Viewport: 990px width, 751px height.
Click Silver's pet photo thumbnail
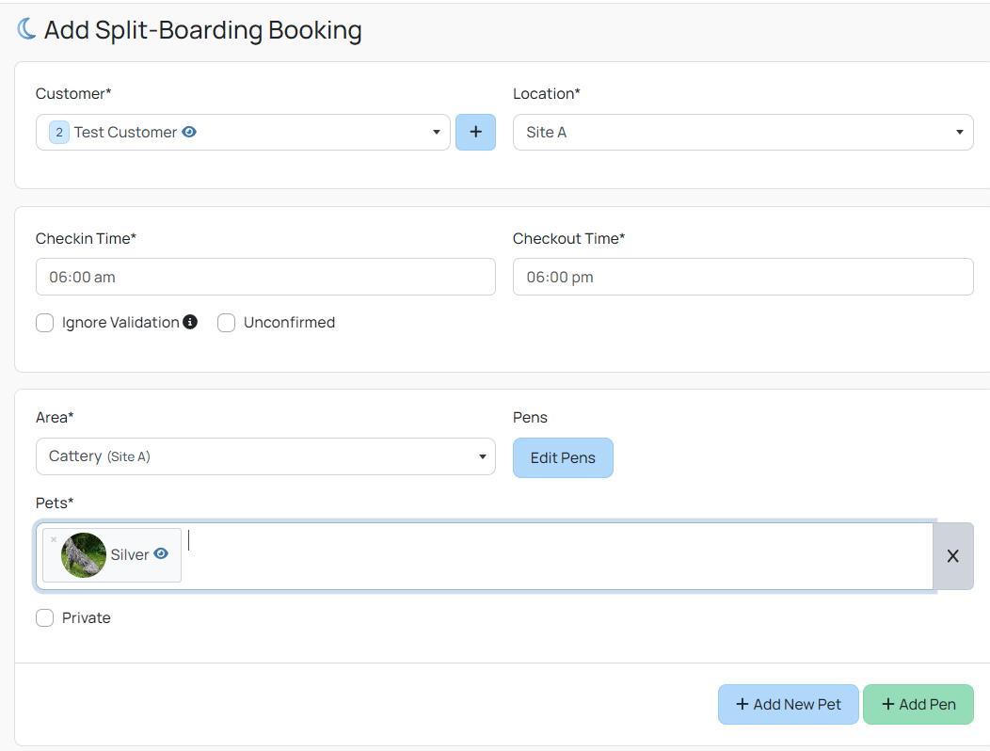pyautogui.click(x=84, y=555)
